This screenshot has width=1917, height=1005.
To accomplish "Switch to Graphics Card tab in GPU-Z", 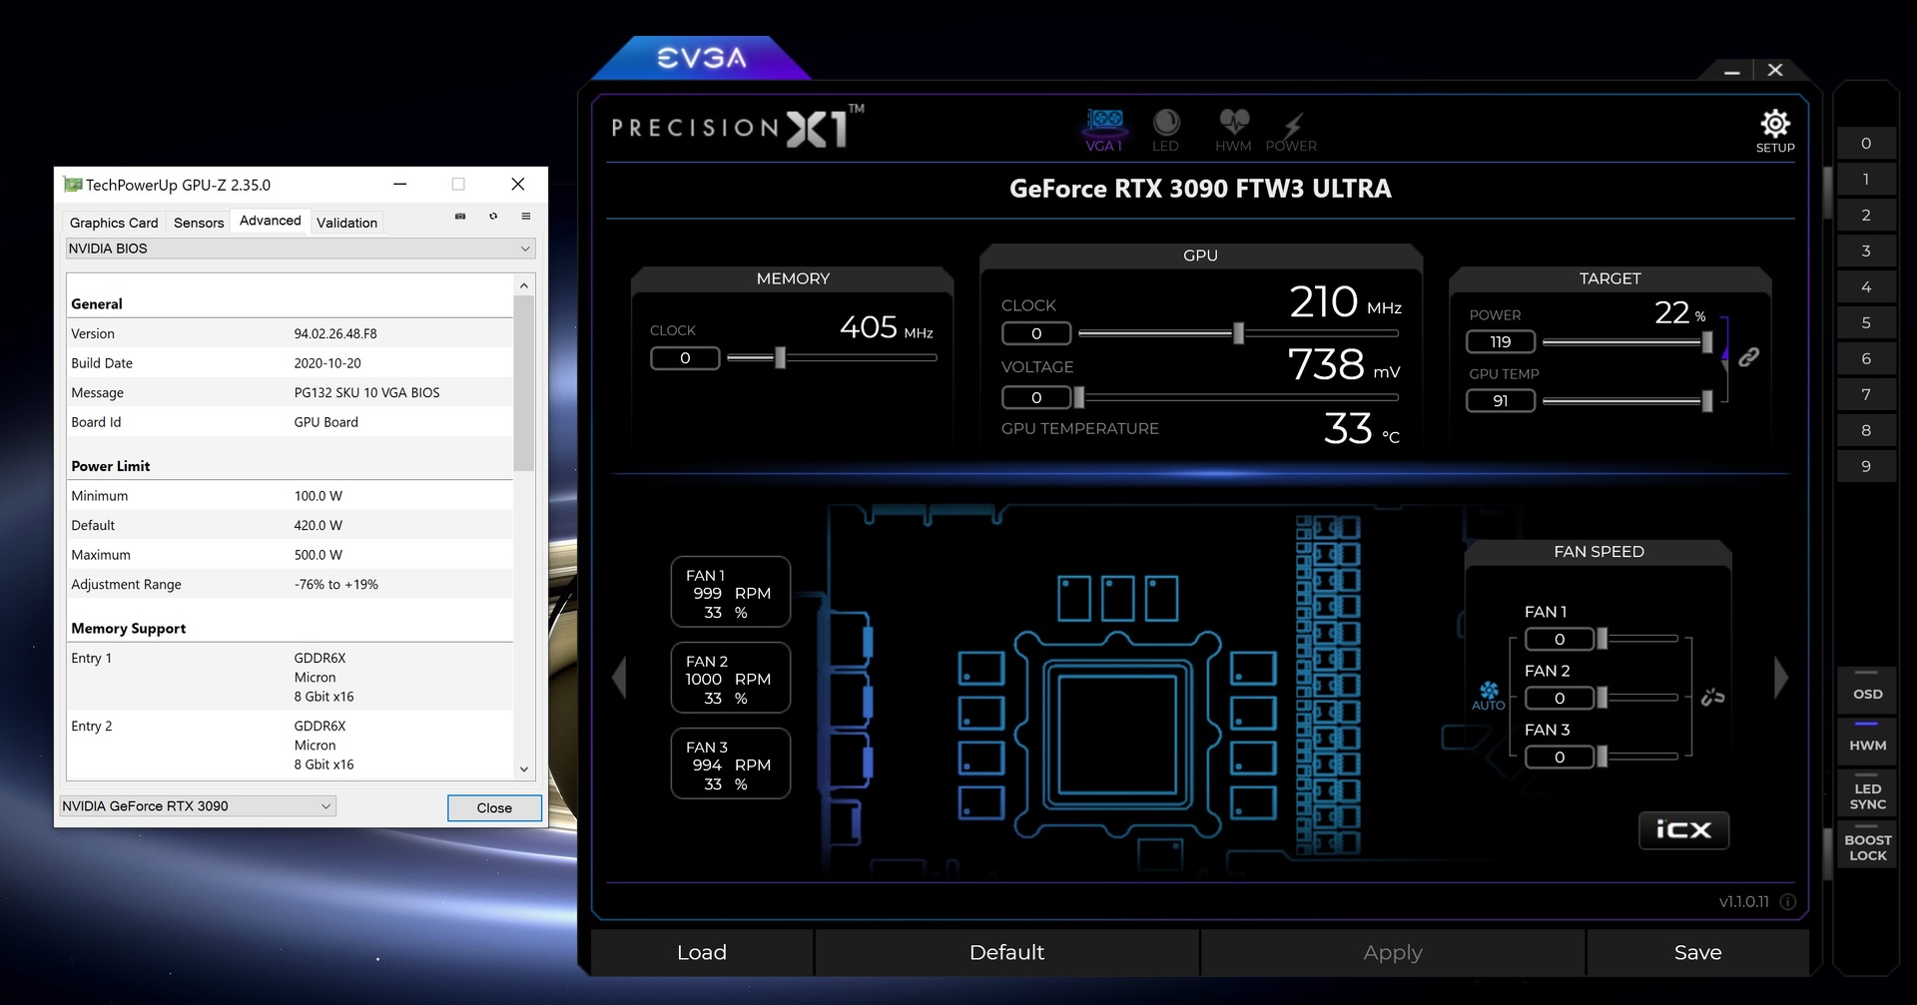I will tap(114, 223).
